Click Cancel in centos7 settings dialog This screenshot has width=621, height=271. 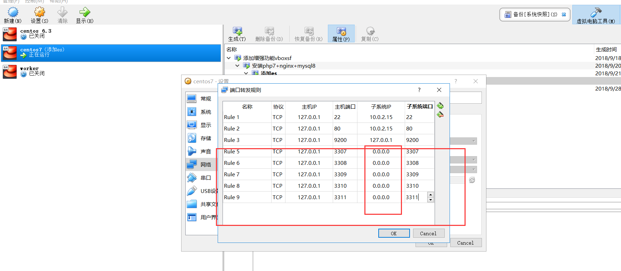466,243
